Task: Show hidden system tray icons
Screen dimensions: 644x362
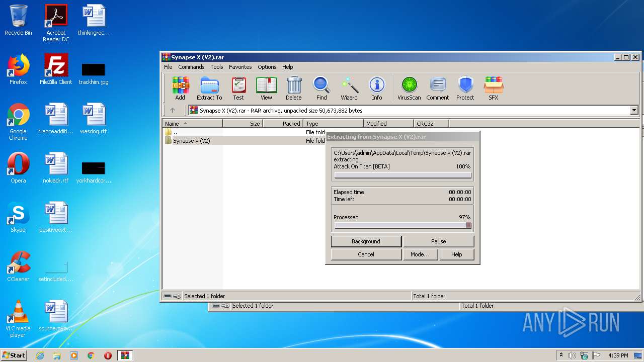Action: [561, 355]
